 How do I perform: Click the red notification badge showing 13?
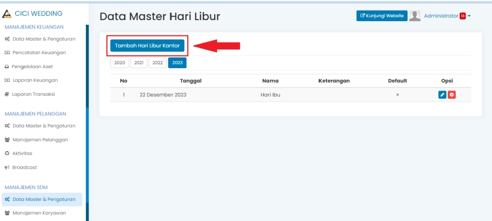[x=463, y=16]
